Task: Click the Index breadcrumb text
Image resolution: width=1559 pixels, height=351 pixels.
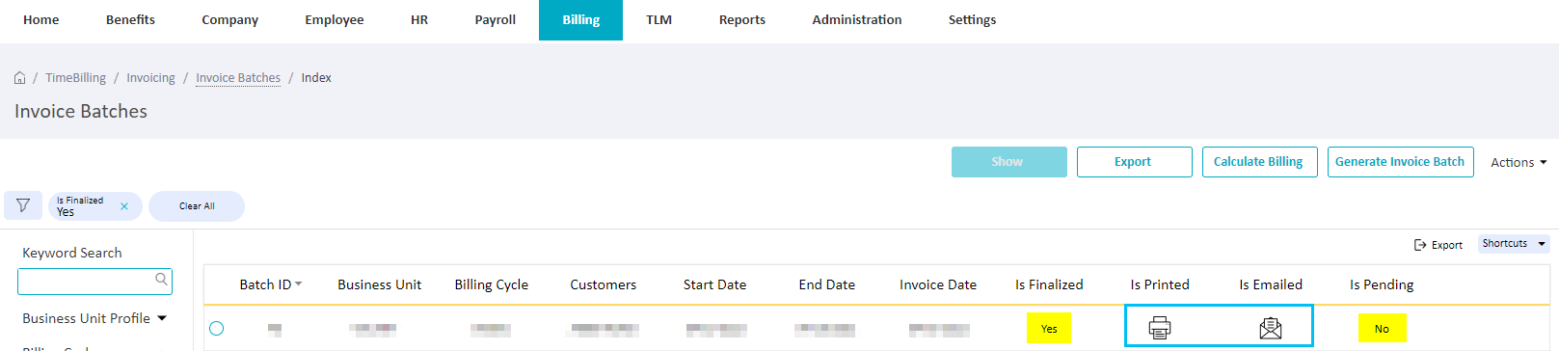Action: 316,78
